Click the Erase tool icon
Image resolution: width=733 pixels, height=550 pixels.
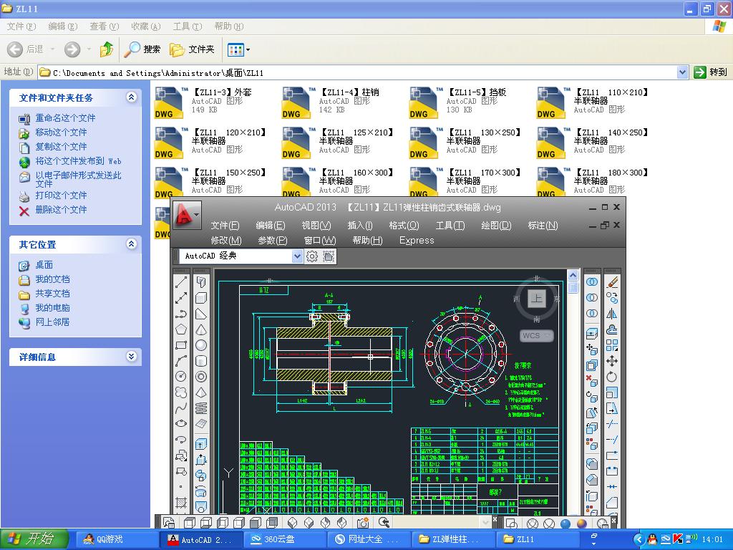[612, 282]
